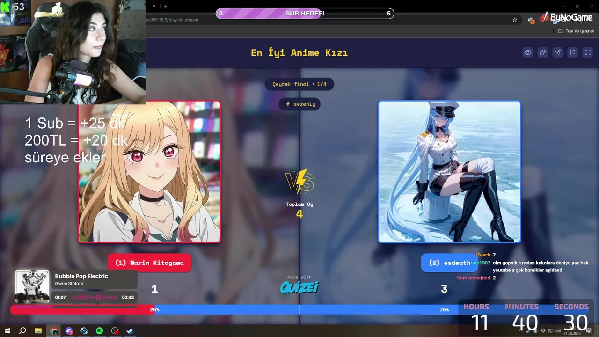Open the Windows Start menu

tap(7, 331)
